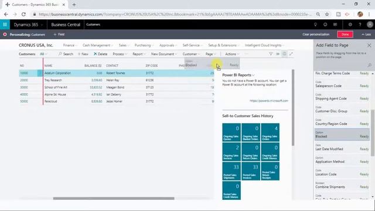Viewport: 375px width, 211px height.
Task: Click the Relecloud customer name
Action: click(51, 101)
